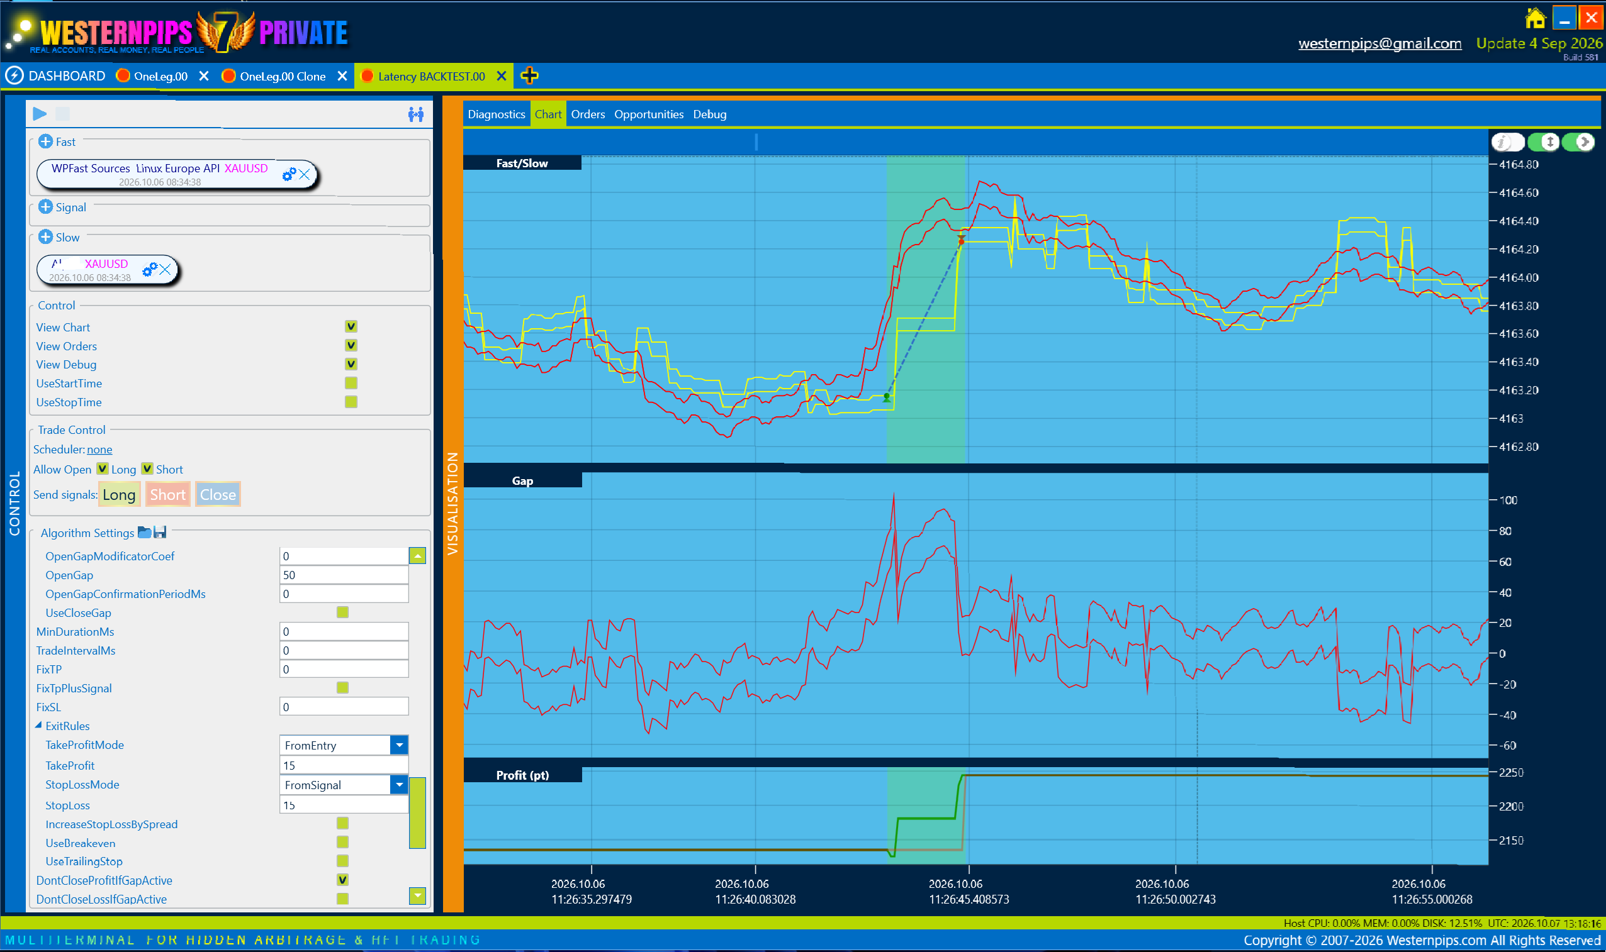Uncheck the View Orders checkbox
Image resolution: width=1606 pixels, height=952 pixels.
[x=351, y=345]
